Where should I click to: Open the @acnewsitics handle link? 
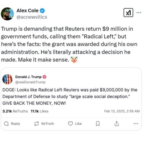[32, 17]
